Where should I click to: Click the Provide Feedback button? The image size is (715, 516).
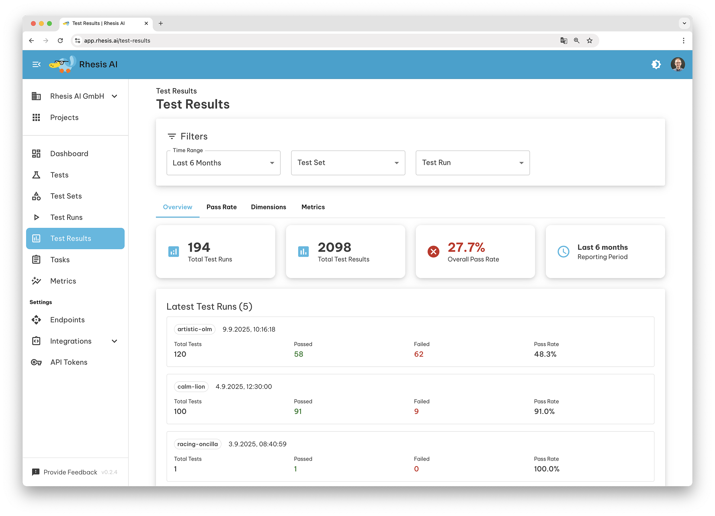coord(70,472)
